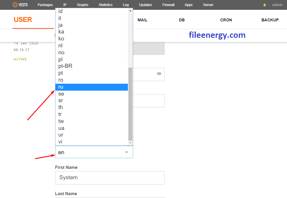
Task: Select language option sr
Action: 92,100
